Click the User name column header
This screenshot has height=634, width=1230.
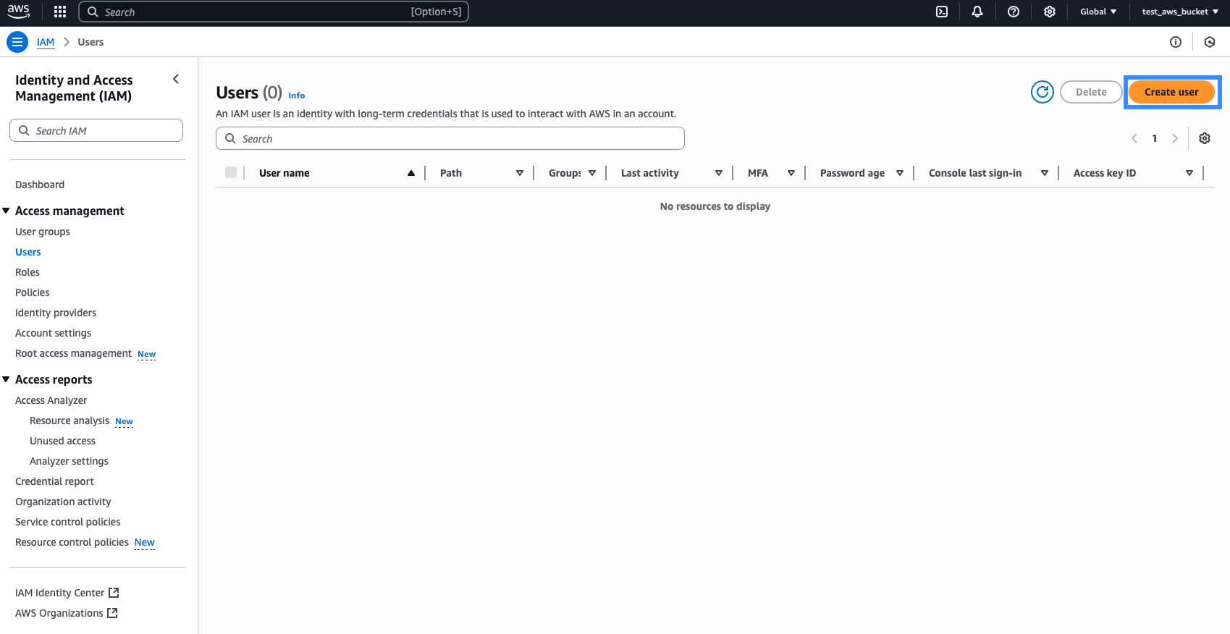(x=285, y=173)
